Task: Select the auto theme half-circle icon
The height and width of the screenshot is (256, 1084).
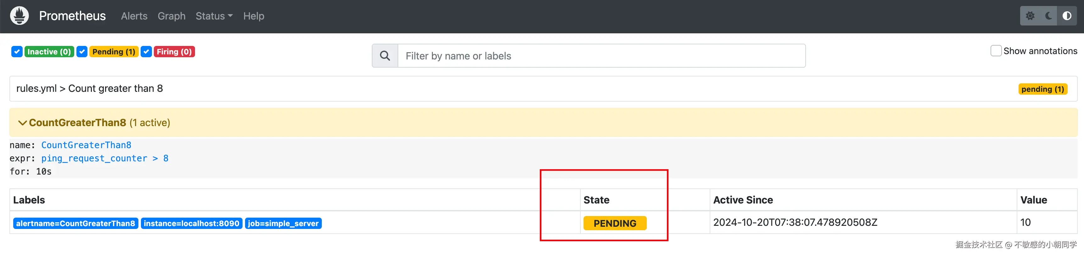Action: pyautogui.click(x=1067, y=16)
